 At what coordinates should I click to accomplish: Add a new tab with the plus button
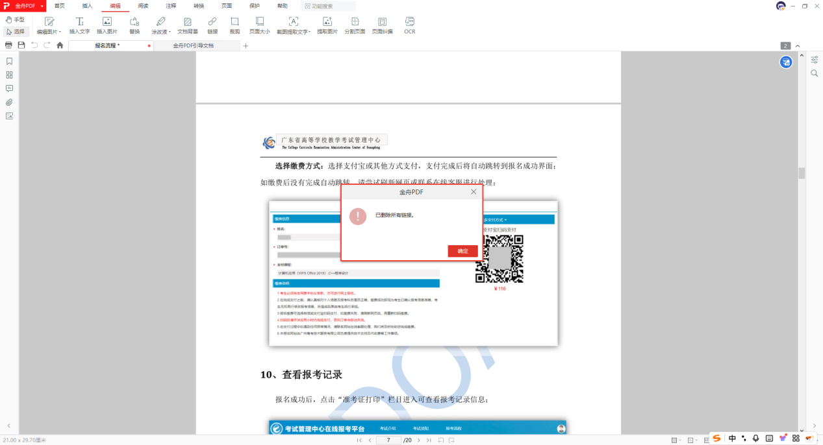click(x=246, y=46)
